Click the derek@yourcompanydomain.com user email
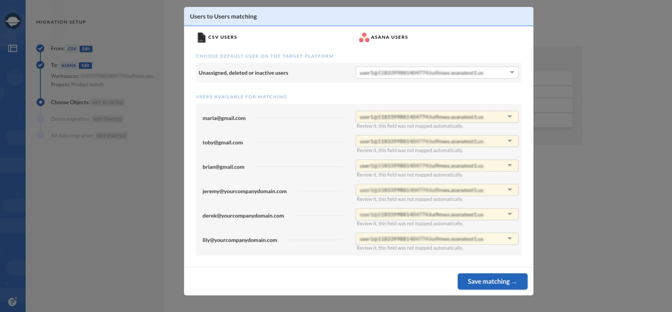 (243, 216)
